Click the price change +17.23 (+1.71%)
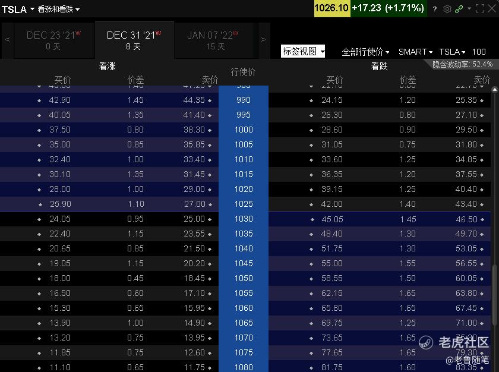The width and height of the screenshot is (499, 372). point(389,8)
